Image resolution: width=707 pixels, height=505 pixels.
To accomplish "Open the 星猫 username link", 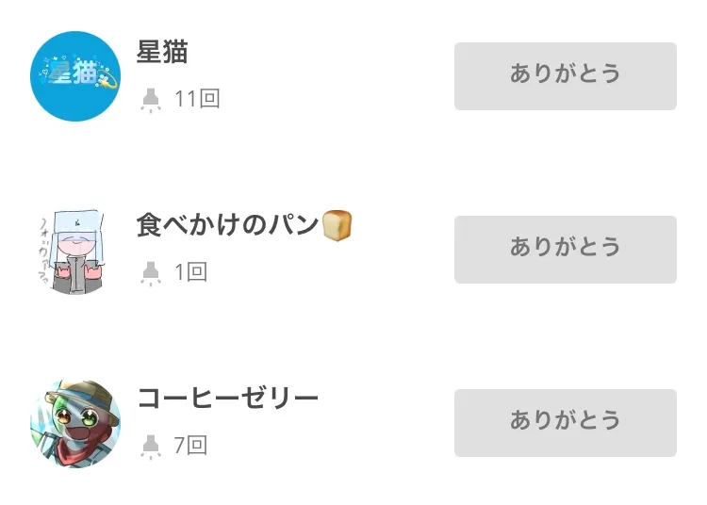I will click(162, 53).
